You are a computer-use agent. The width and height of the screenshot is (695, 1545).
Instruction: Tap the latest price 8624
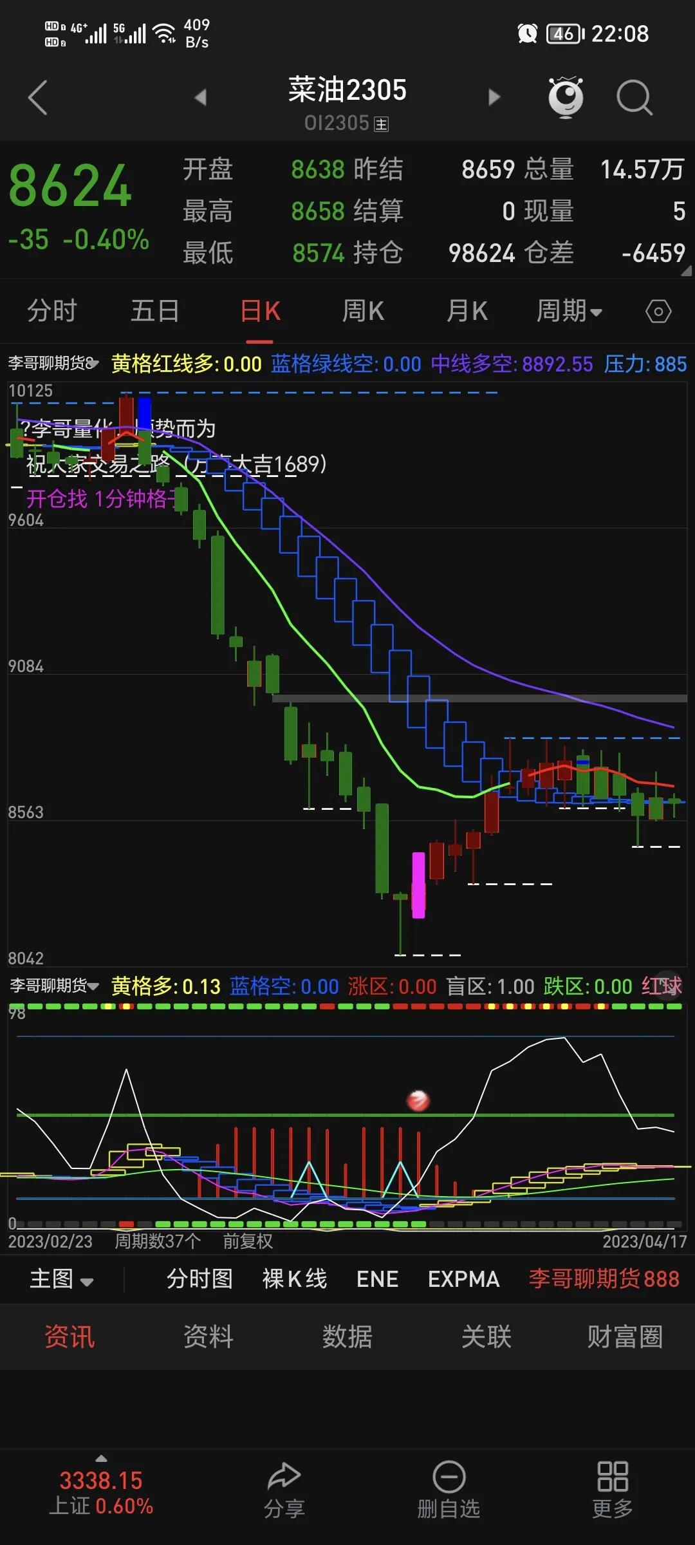tap(70, 187)
